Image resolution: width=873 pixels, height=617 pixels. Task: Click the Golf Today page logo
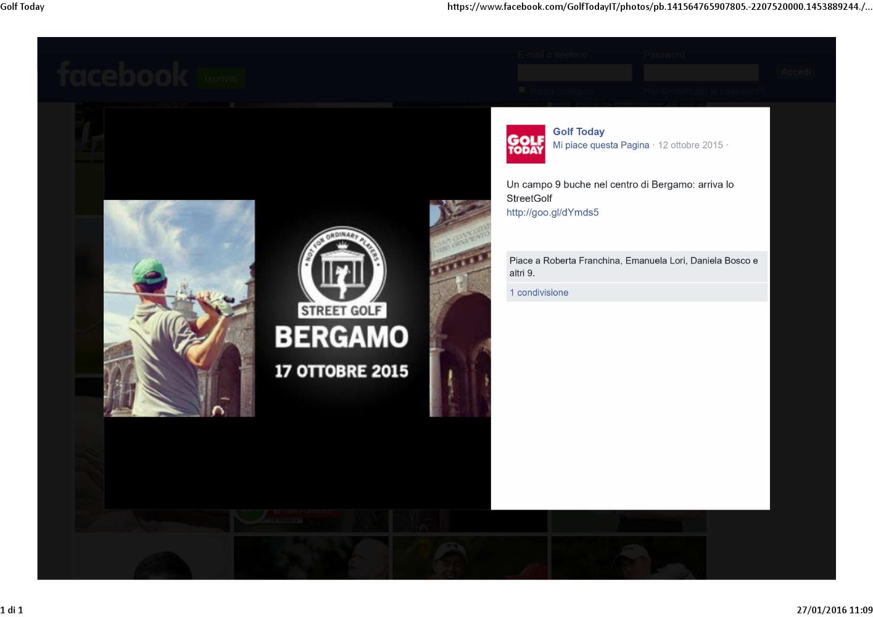click(x=526, y=144)
